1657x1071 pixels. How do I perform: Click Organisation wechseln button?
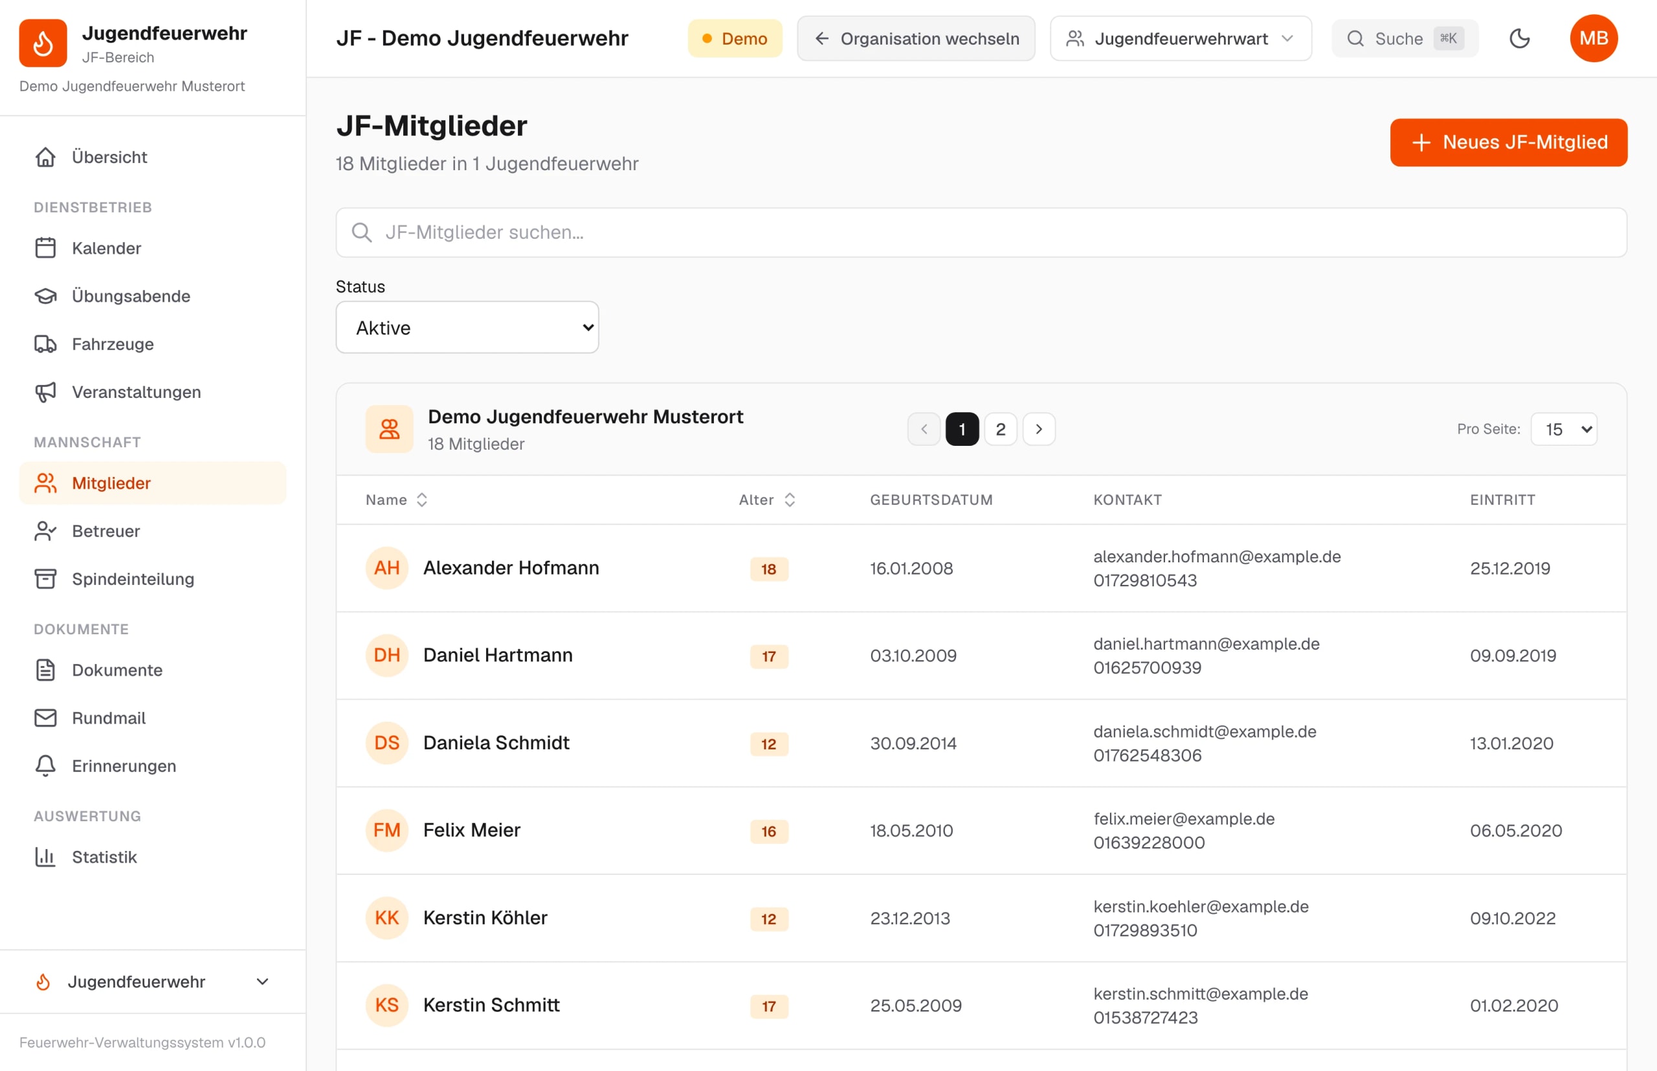click(915, 39)
